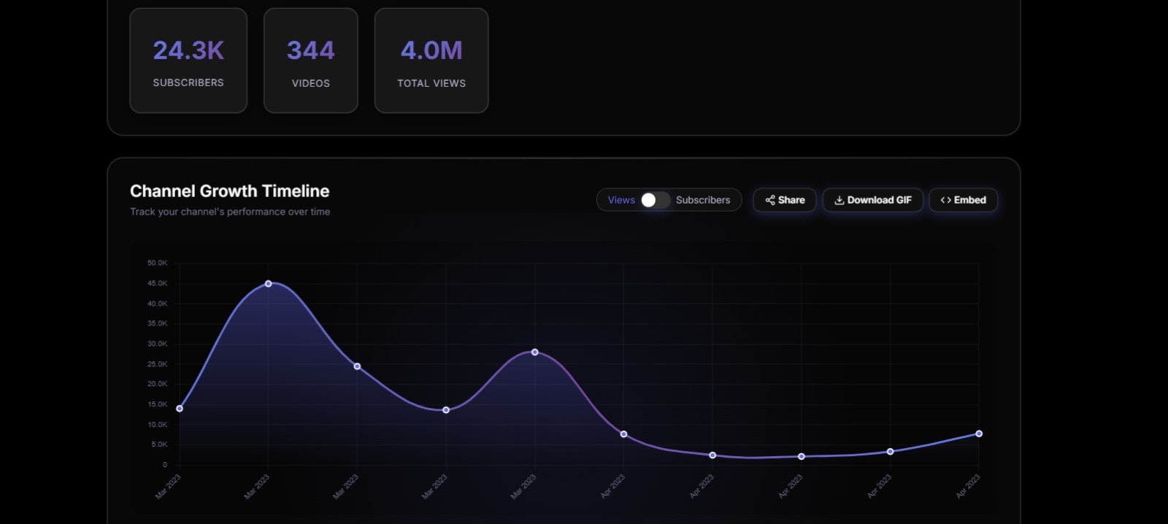Click the Download GIF button

point(873,200)
